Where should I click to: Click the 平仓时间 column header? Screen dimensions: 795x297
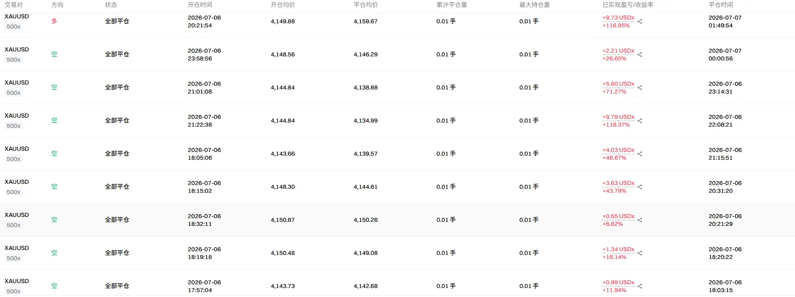(721, 5)
